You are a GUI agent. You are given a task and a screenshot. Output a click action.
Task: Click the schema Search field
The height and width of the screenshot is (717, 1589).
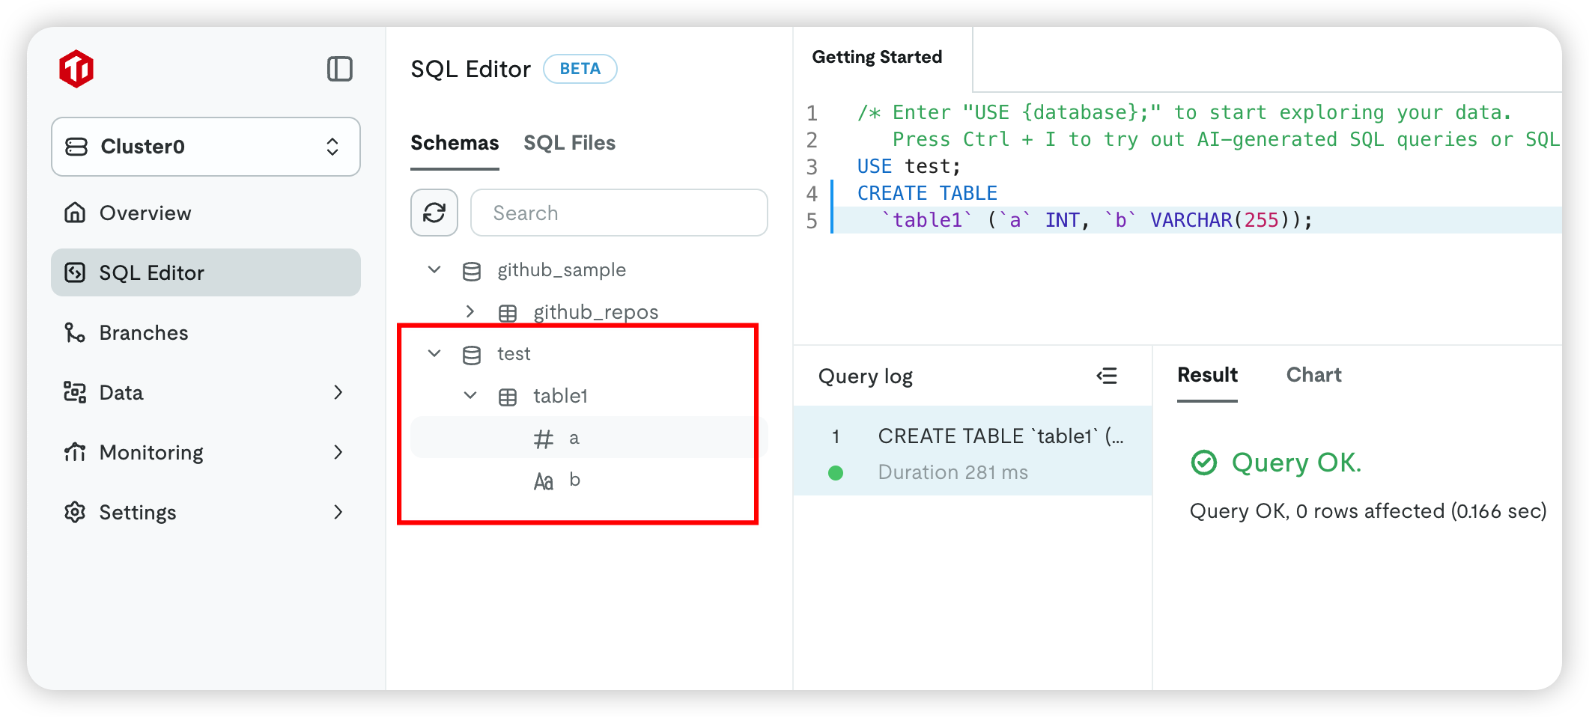pyautogui.click(x=619, y=213)
